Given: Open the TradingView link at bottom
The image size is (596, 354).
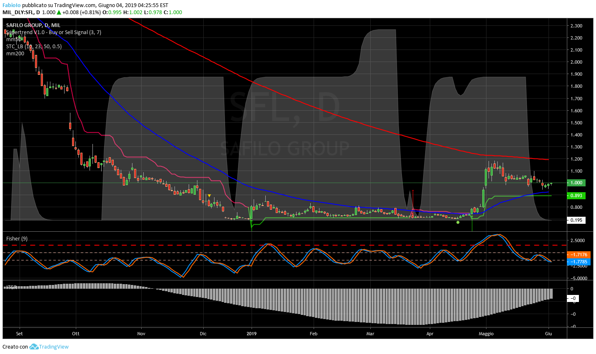Looking at the screenshot, I should [x=54, y=347].
